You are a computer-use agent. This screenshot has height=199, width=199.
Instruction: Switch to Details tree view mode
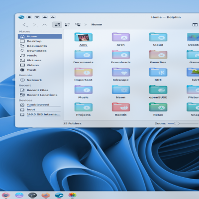tap(78, 25)
